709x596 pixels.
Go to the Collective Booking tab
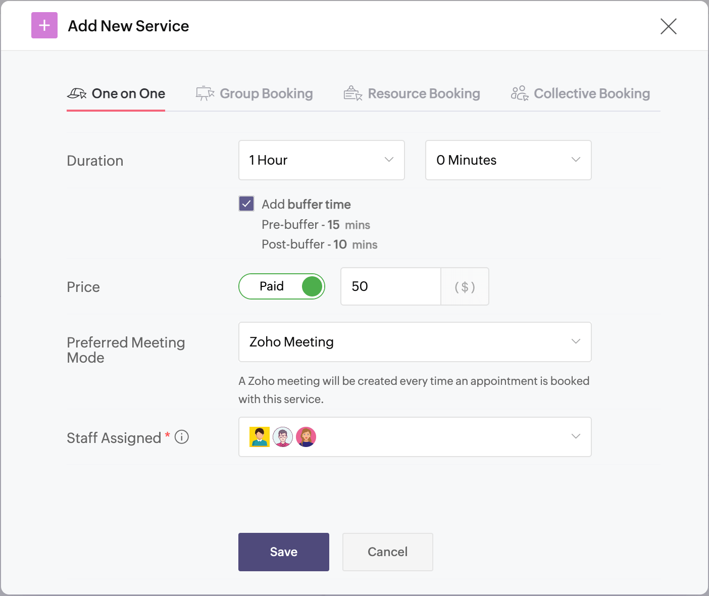(580, 93)
